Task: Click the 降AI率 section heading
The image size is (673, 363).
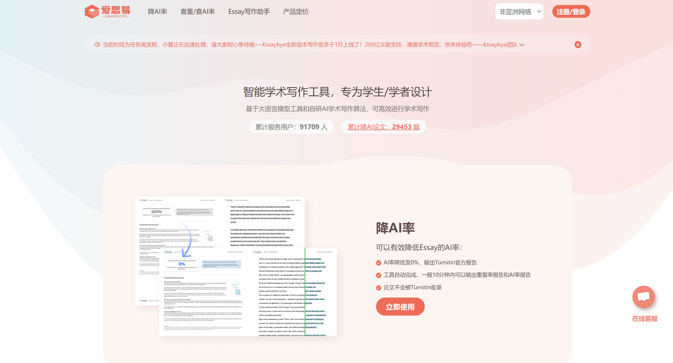Action: tap(395, 228)
